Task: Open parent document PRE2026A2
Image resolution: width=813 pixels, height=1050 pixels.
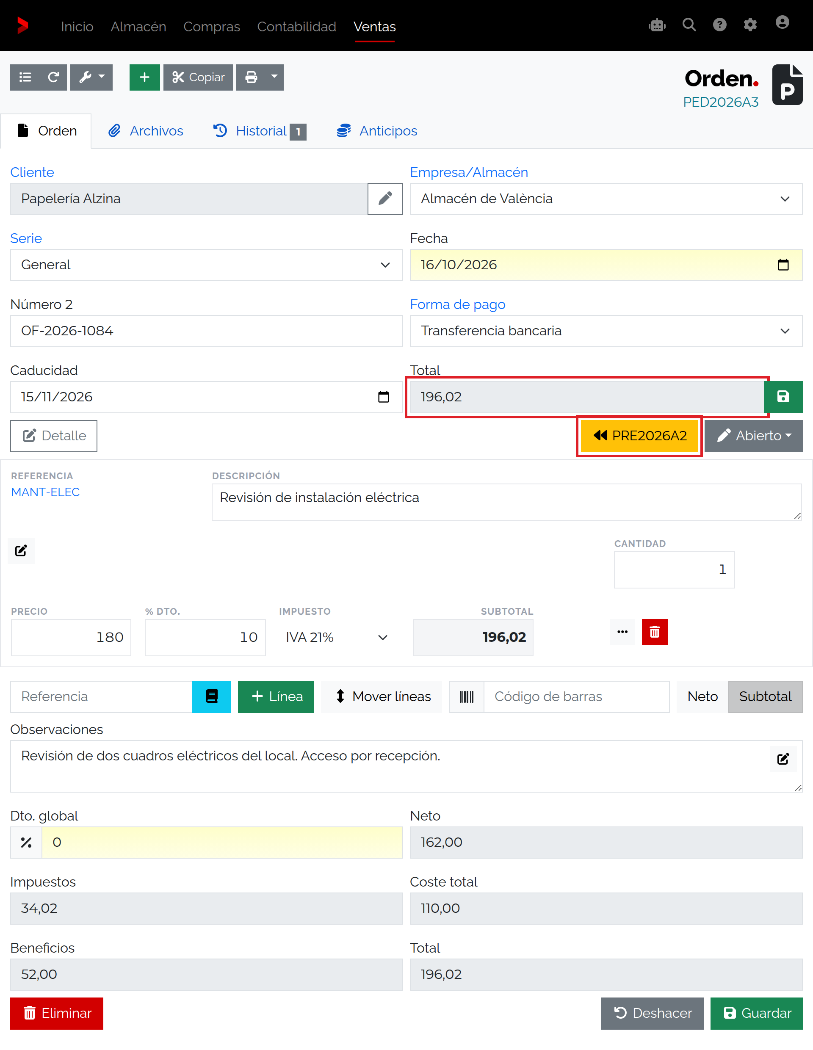Action: pos(639,436)
